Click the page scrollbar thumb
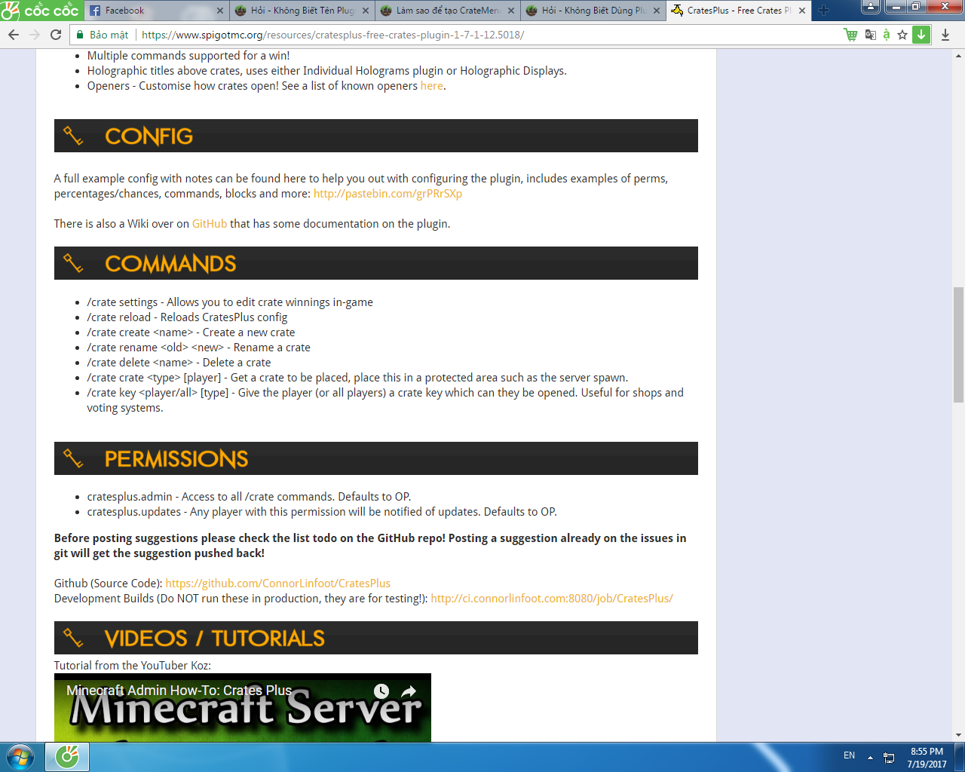Image resolution: width=965 pixels, height=772 pixels. point(958,345)
